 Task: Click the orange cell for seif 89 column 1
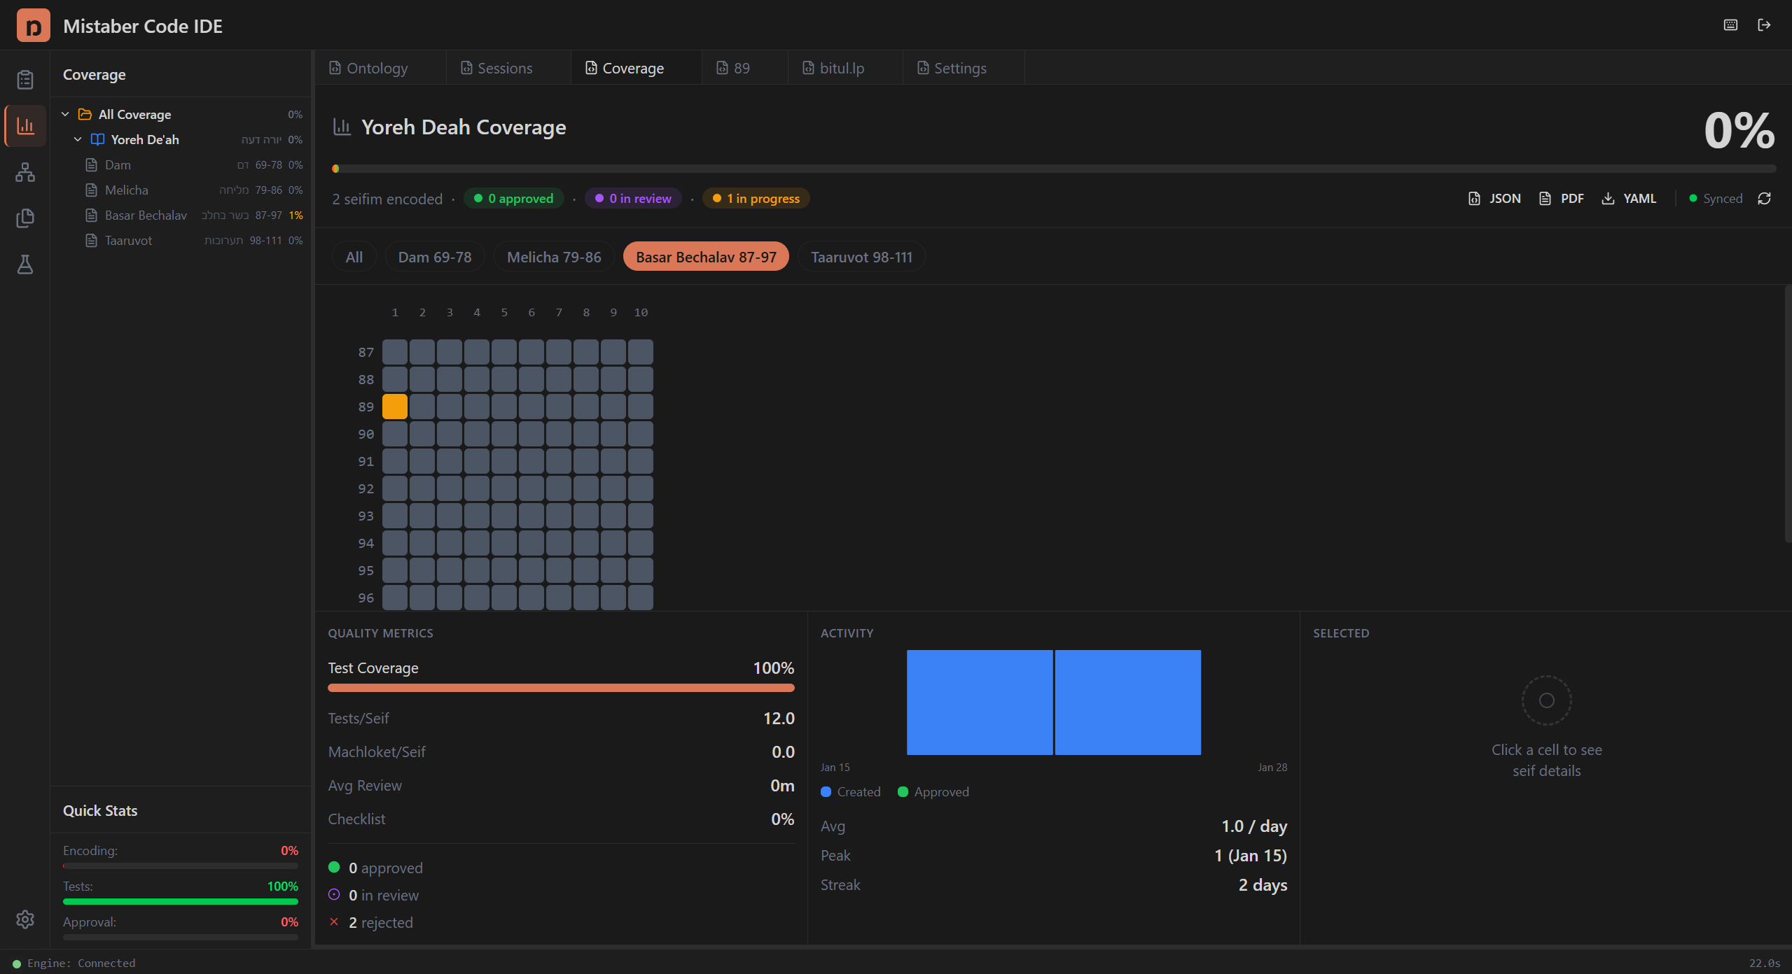tap(394, 405)
